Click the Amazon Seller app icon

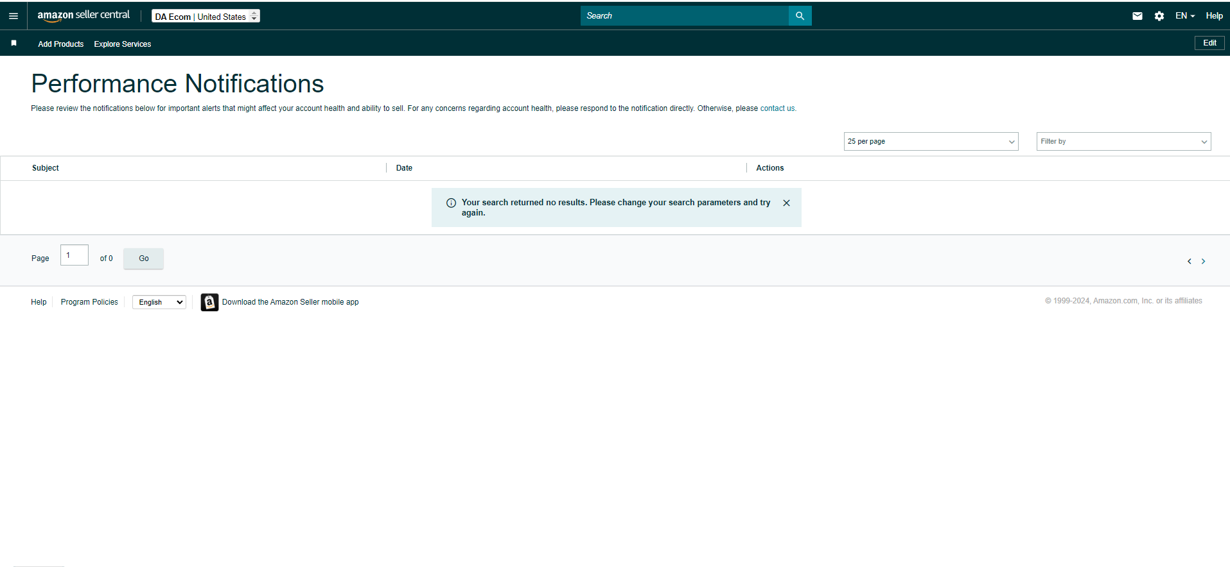(x=209, y=302)
